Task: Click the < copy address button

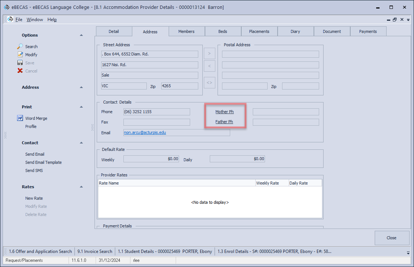Action: [x=209, y=66]
